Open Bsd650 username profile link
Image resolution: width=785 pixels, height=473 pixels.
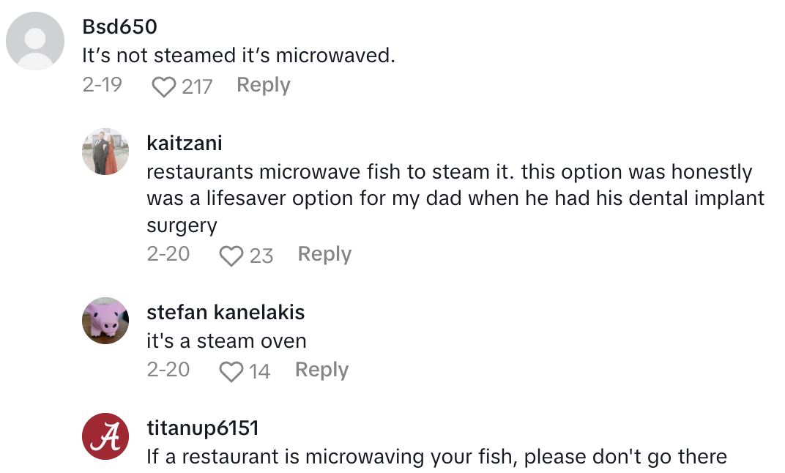pyautogui.click(x=119, y=27)
